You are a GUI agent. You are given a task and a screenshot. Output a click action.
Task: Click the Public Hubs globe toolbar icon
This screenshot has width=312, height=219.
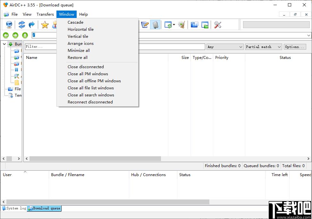coord(9,25)
